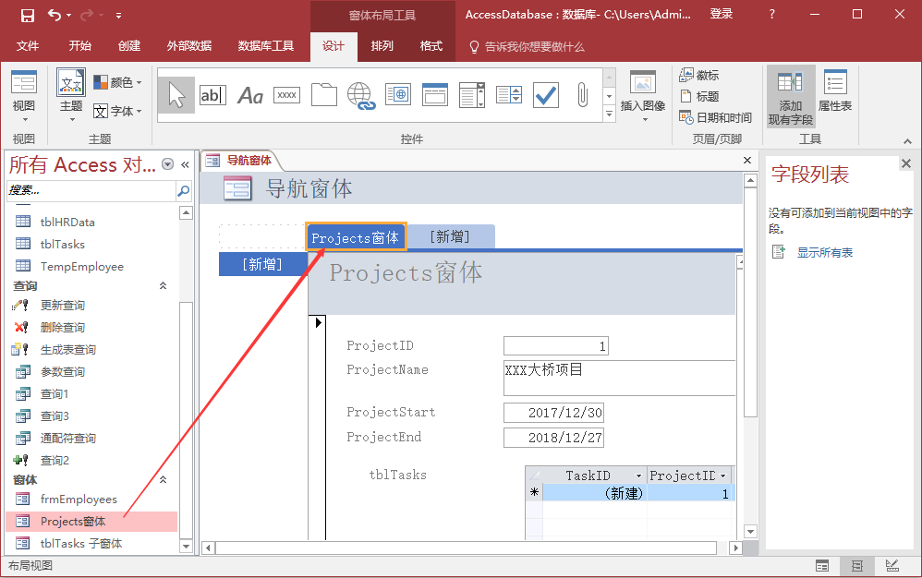922x578 pixels.
Task: Select the Label control (Aa)
Action: pos(250,95)
